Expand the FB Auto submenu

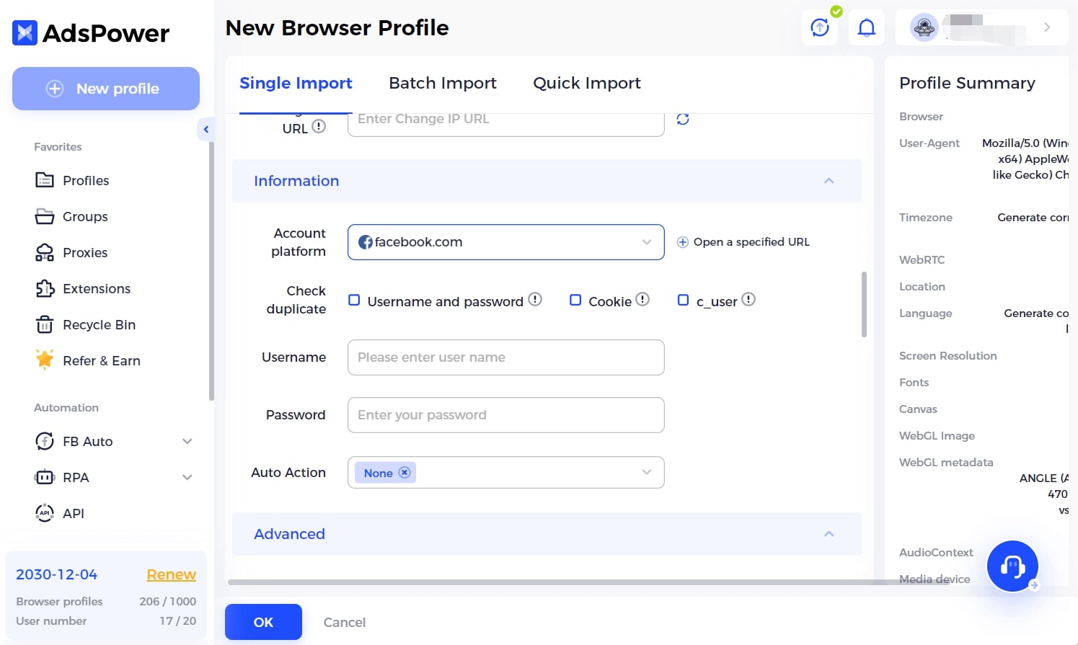(x=187, y=442)
